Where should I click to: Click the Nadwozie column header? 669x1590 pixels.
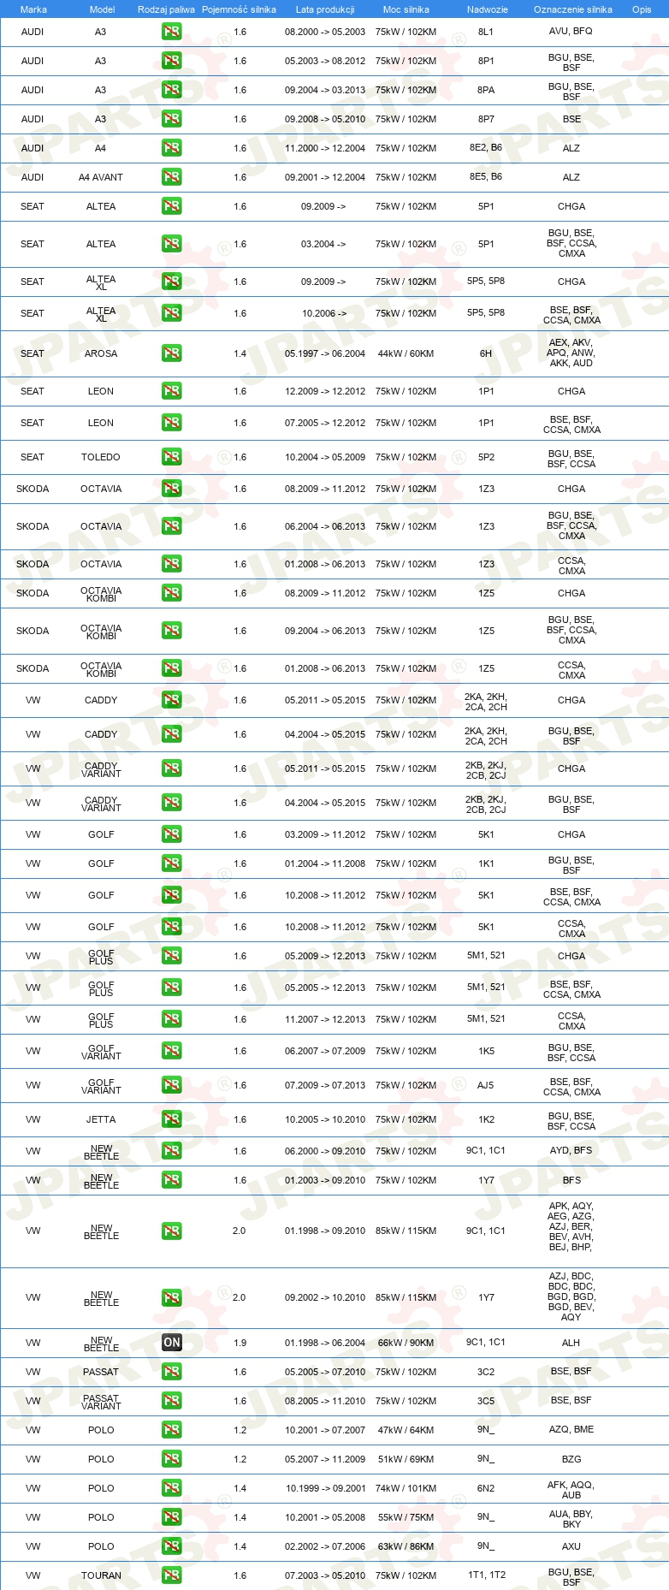point(488,9)
